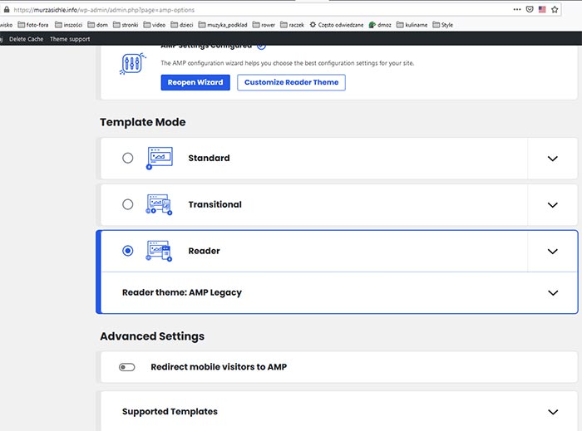Open the browser page actions ellipsis menu
582x431 pixels.
pyautogui.click(x=517, y=10)
